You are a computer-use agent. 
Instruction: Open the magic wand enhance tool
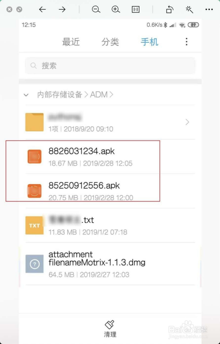[189, 9]
